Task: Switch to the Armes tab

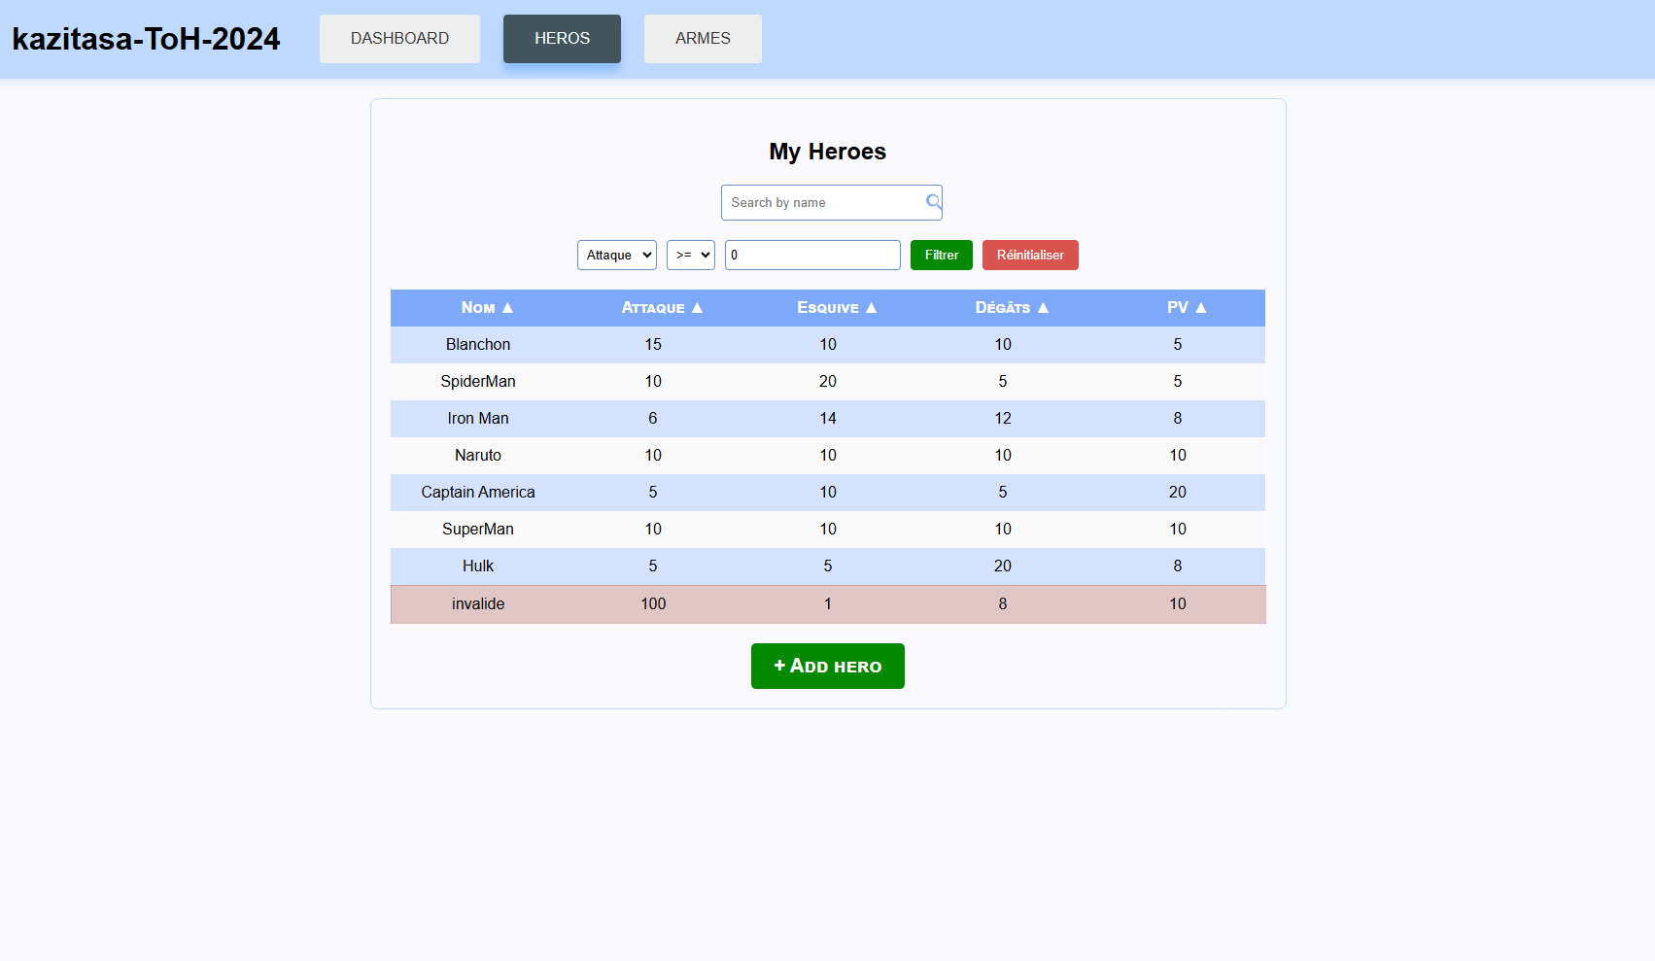Action: pyautogui.click(x=703, y=39)
